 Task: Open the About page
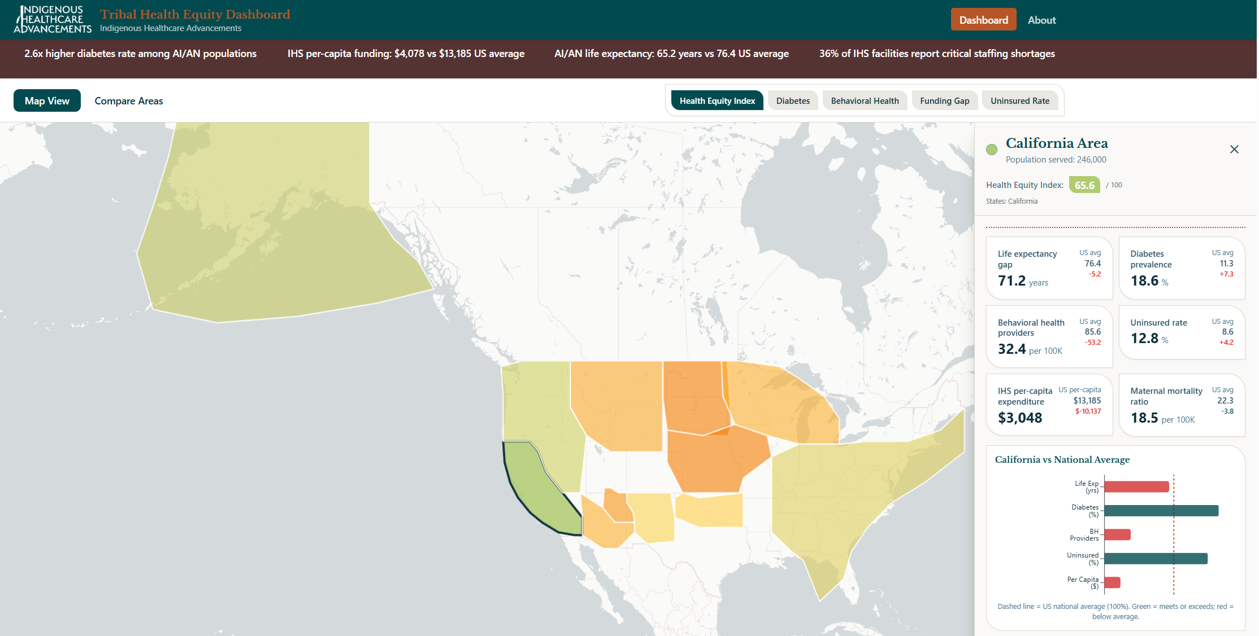pos(1041,20)
